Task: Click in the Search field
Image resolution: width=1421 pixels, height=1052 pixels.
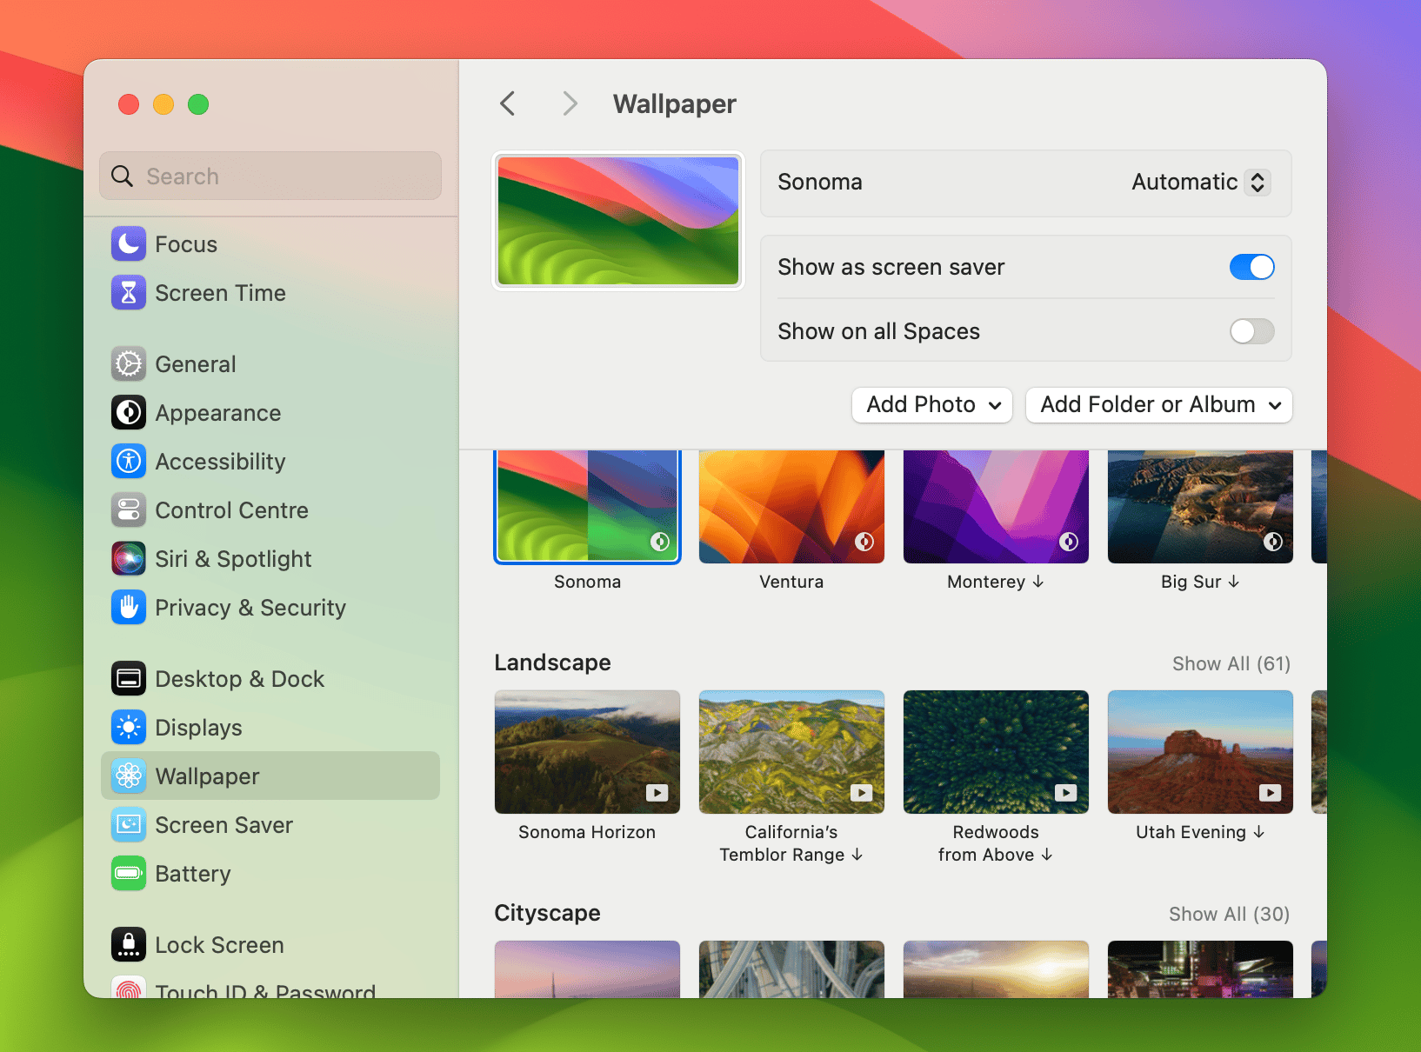Action: (270, 176)
